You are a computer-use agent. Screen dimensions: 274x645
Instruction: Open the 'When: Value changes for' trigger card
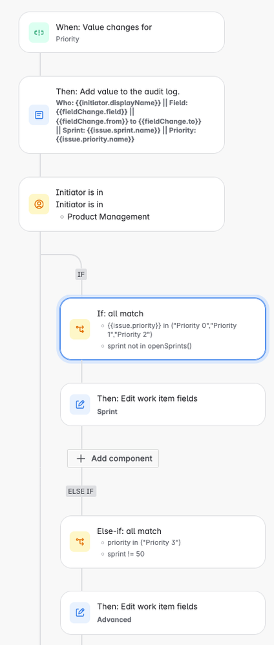pyautogui.click(x=121, y=32)
